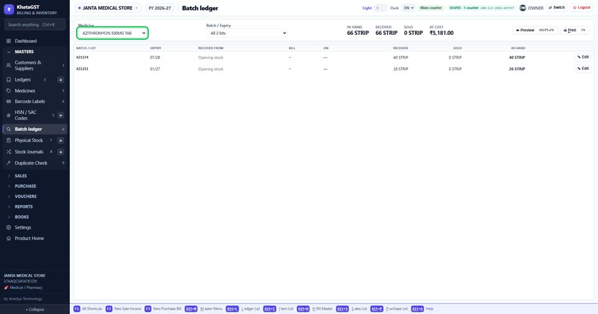The height and width of the screenshot is (314, 598).
Task: Go to Product Home
Action: [x=35, y=239]
